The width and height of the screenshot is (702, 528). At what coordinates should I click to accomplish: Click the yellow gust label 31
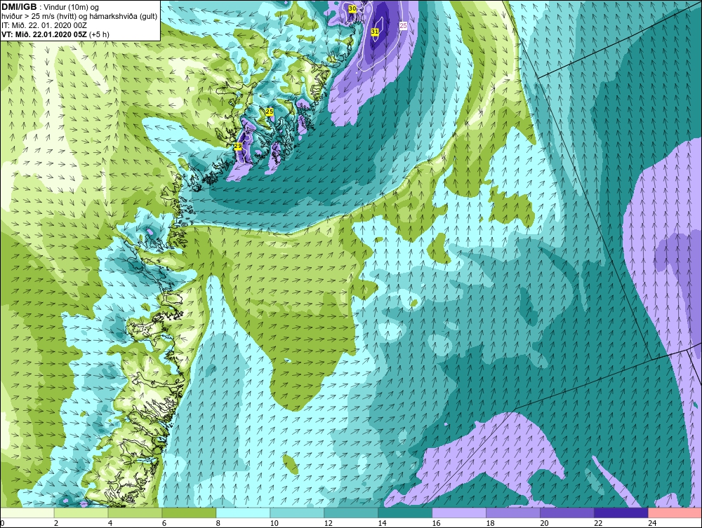click(x=375, y=32)
